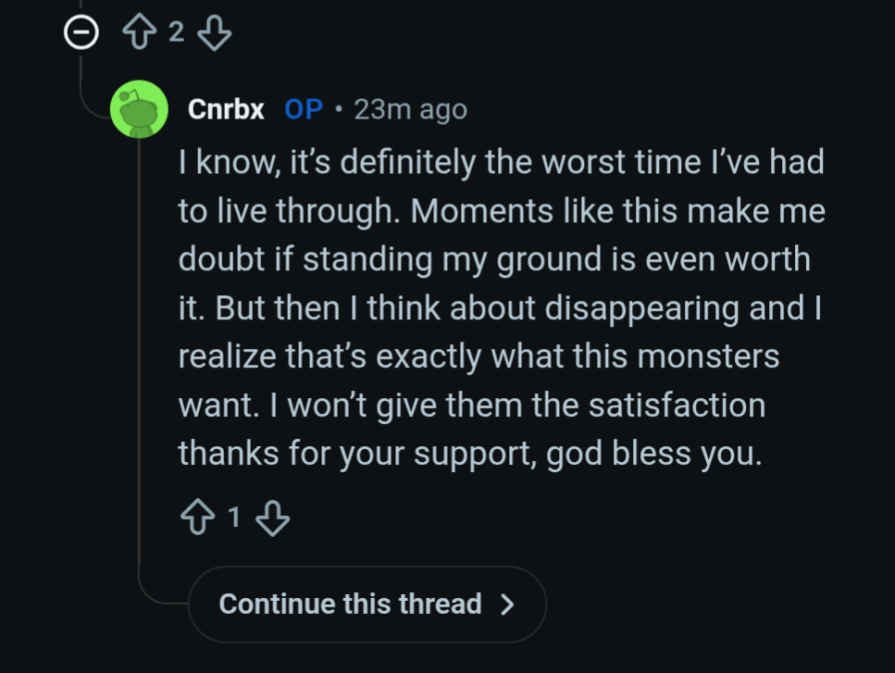Click the vote count showing 1

point(233,518)
